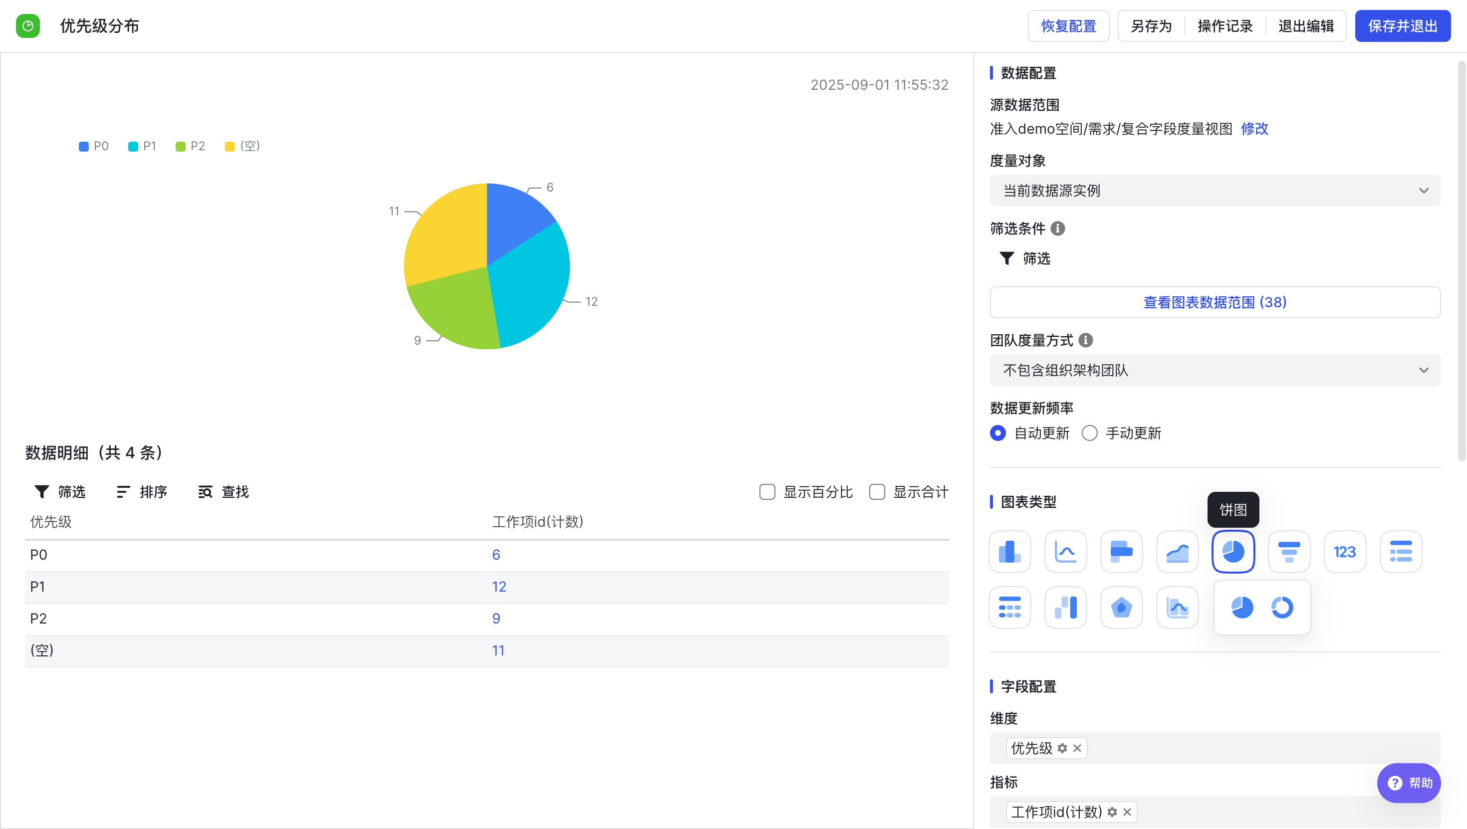Open 排序 sort for data table
The height and width of the screenshot is (829, 1467).
(142, 491)
